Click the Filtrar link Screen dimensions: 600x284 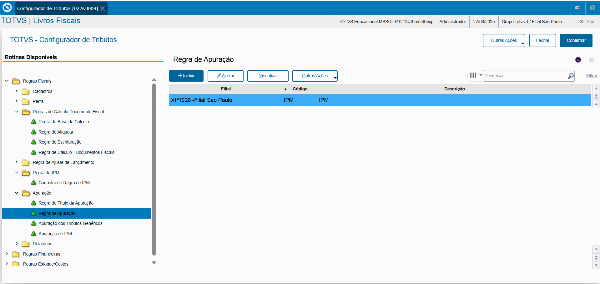pyautogui.click(x=592, y=76)
